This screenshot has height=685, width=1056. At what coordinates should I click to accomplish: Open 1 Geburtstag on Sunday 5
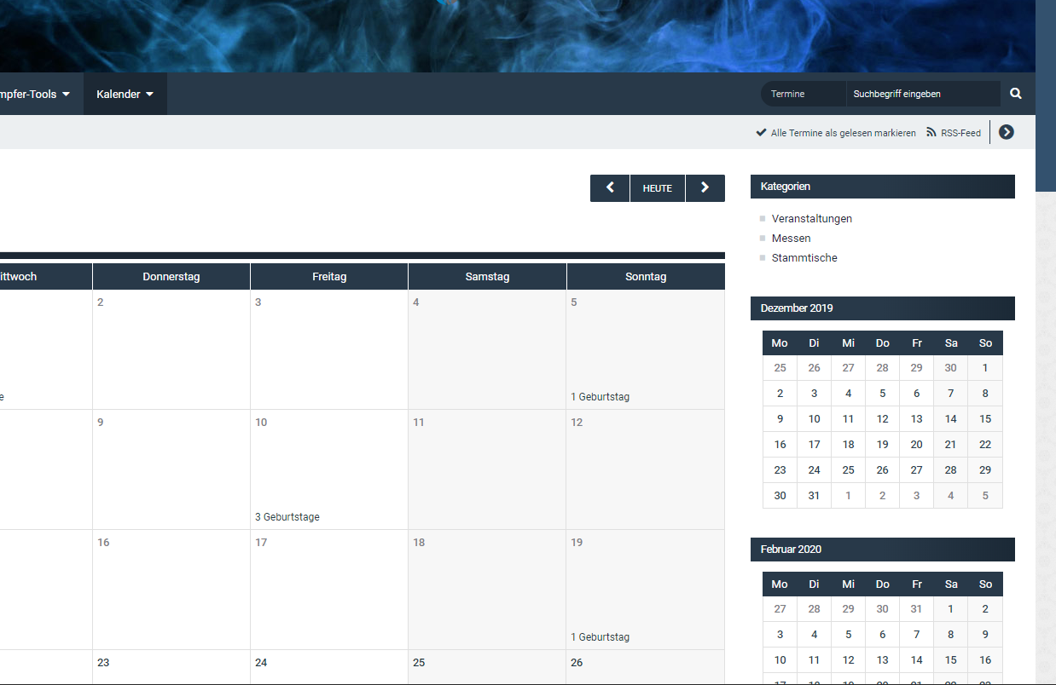(601, 397)
